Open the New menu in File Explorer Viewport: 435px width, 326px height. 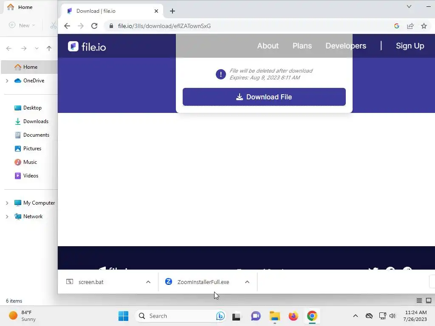(x=22, y=25)
